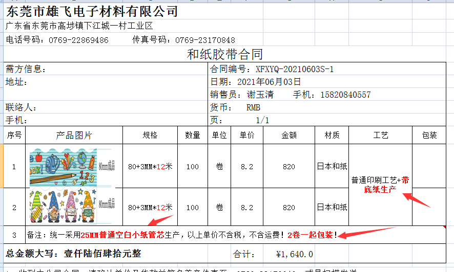
Task: Select the company name title cell
Action: (92, 11)
